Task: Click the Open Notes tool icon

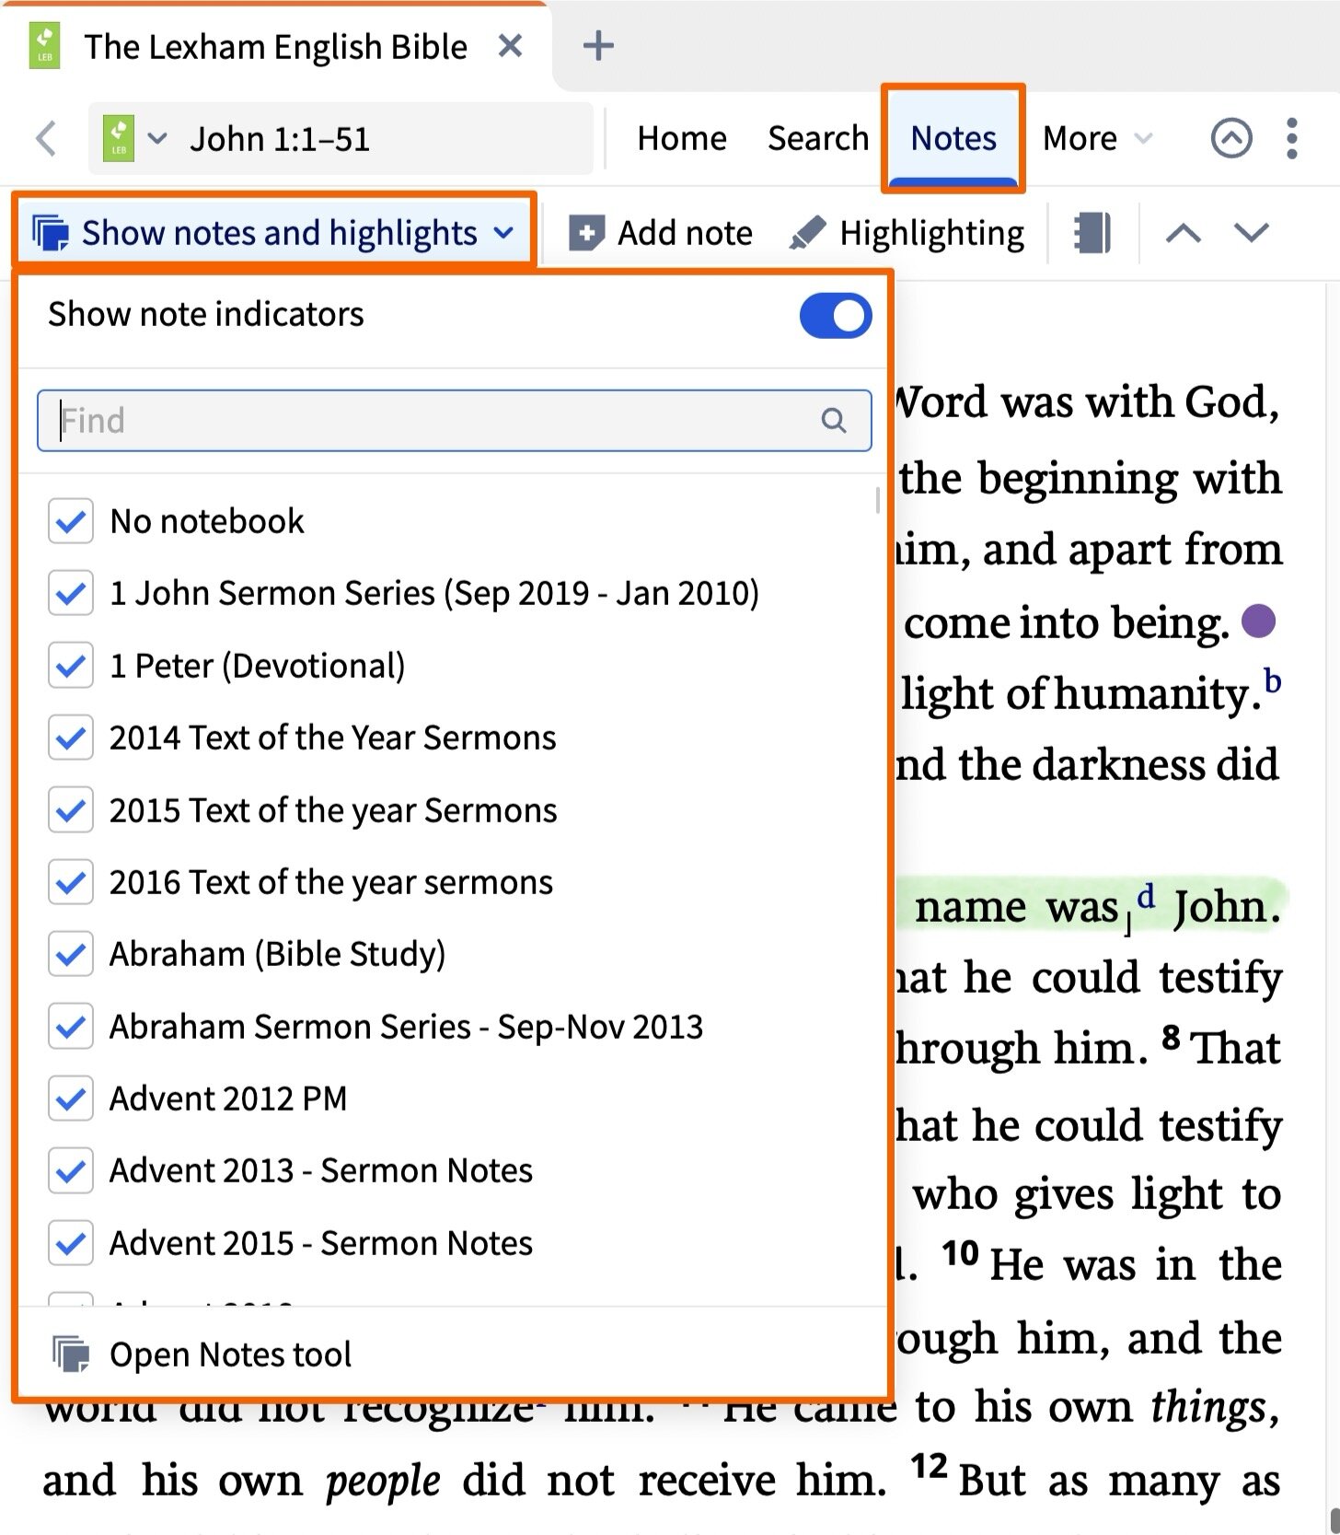Action: click(71, 1355)
